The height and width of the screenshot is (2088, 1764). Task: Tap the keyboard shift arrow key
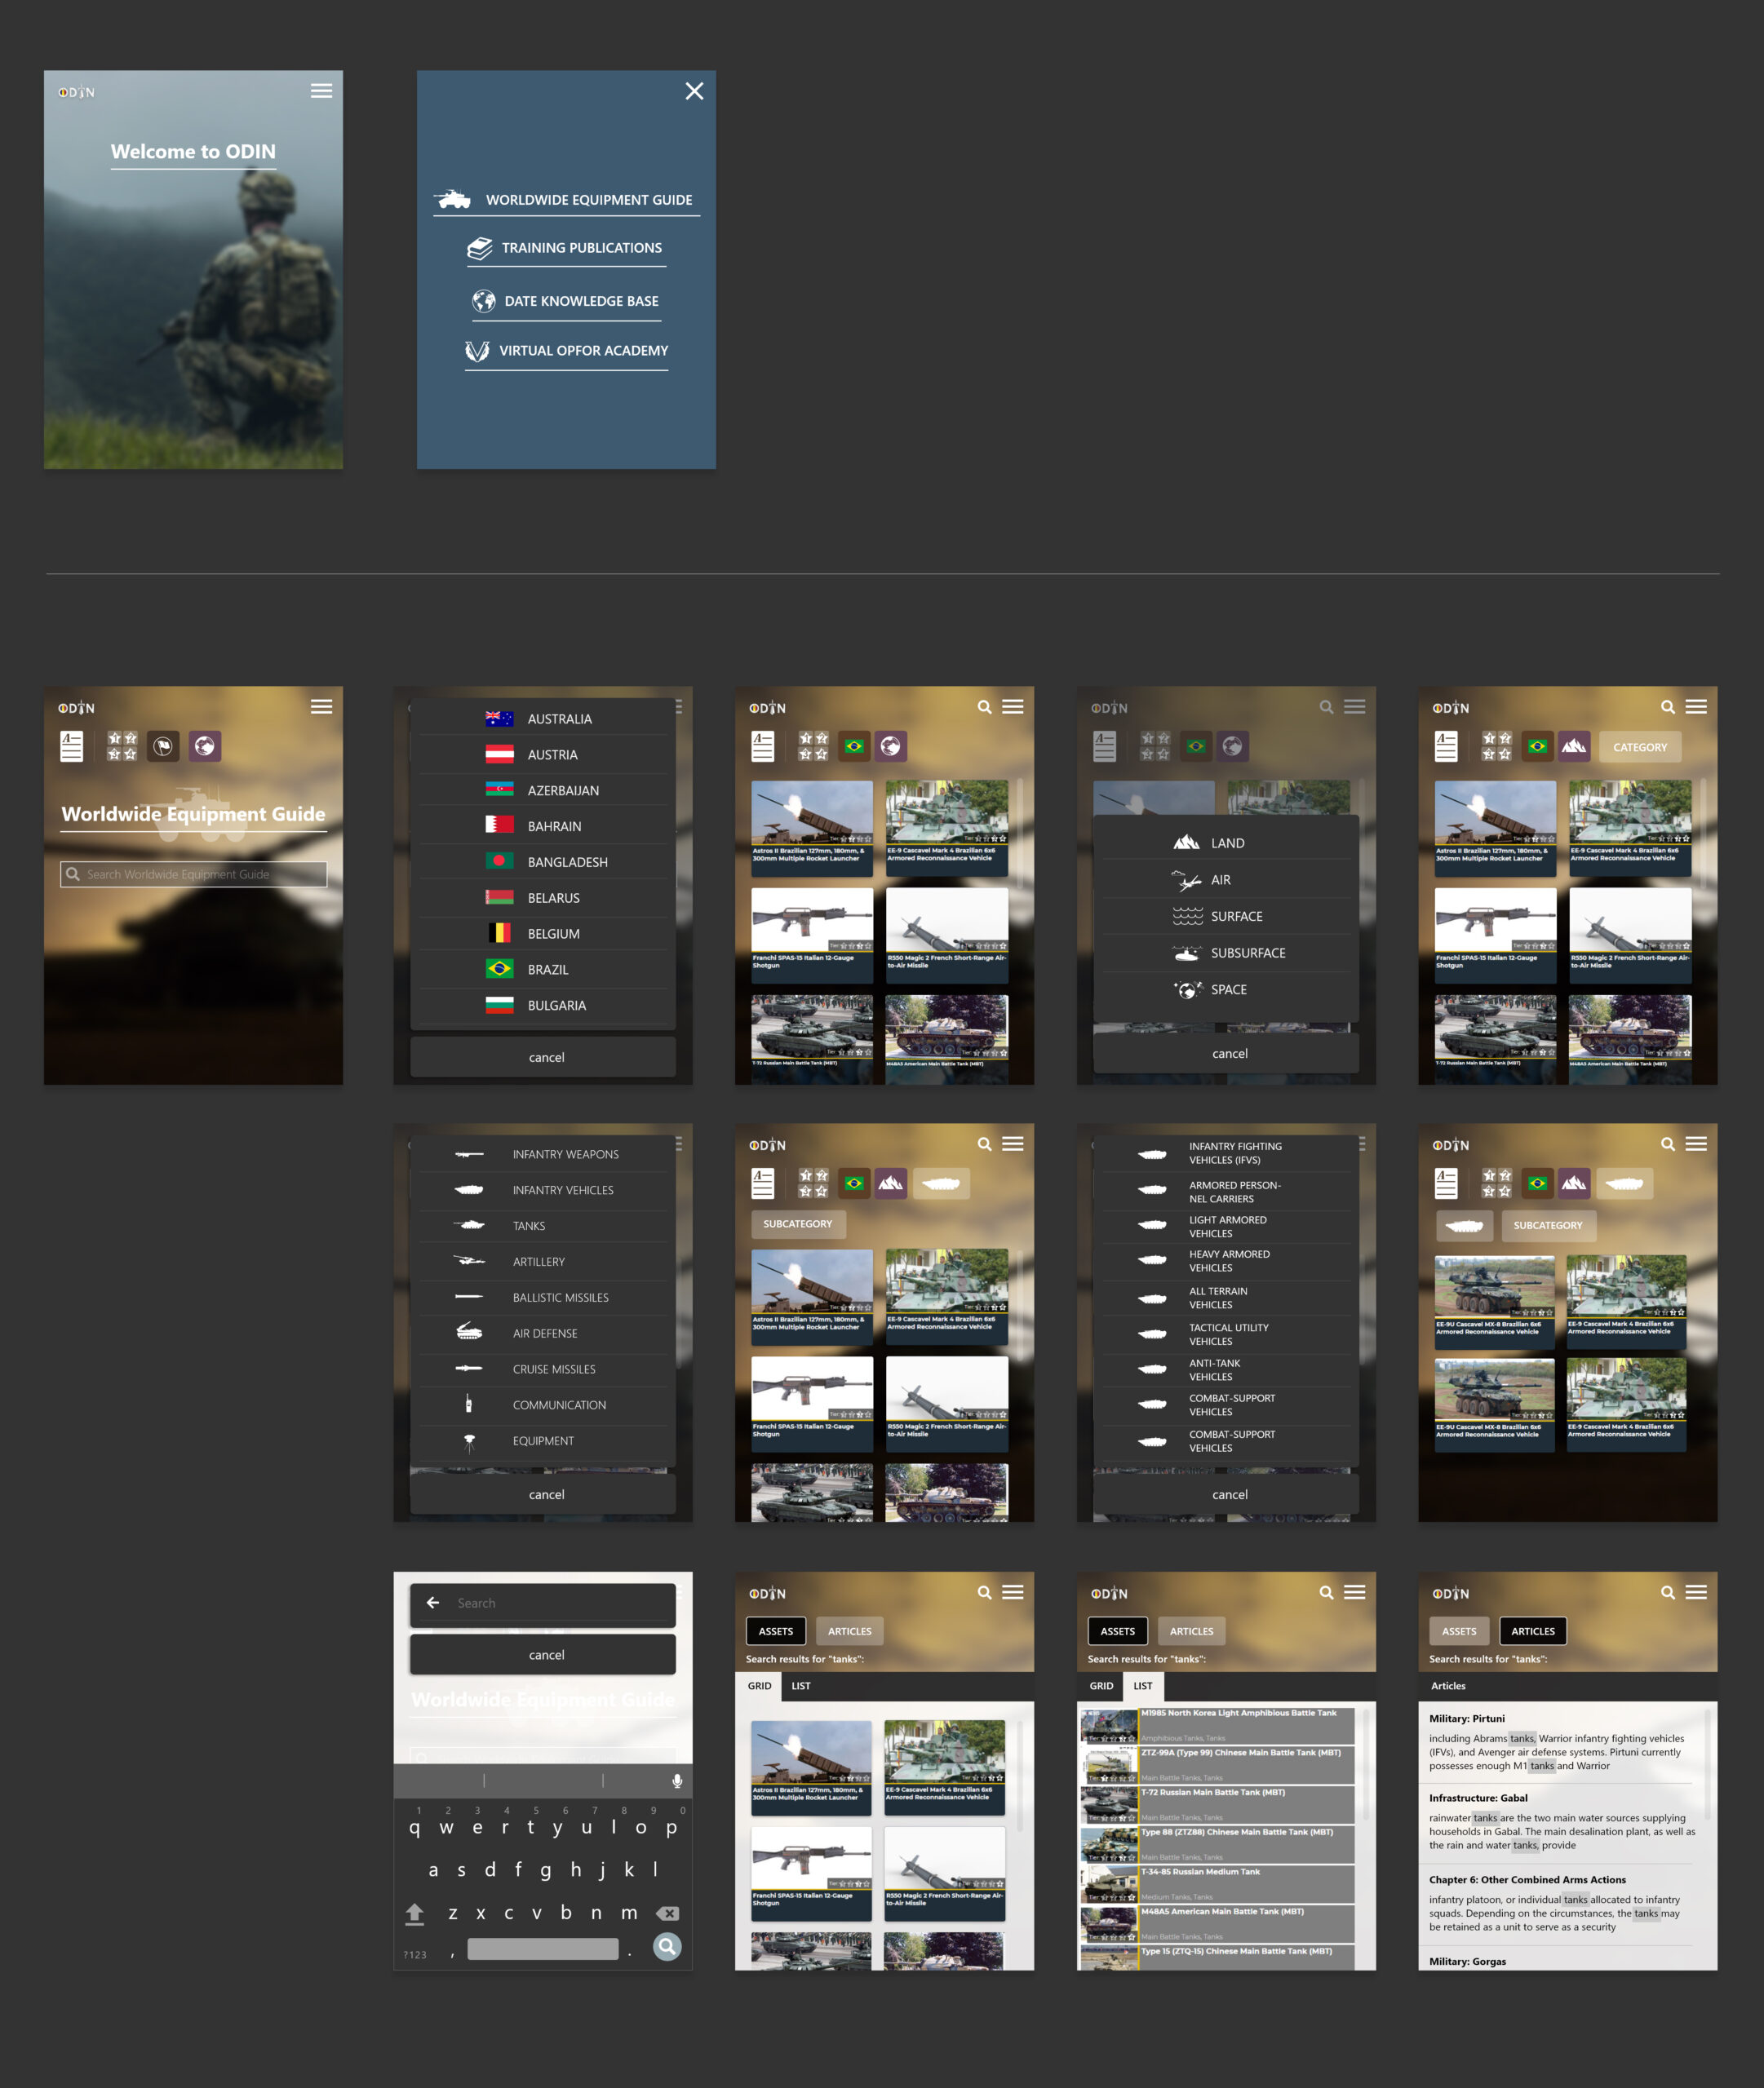415,1913
